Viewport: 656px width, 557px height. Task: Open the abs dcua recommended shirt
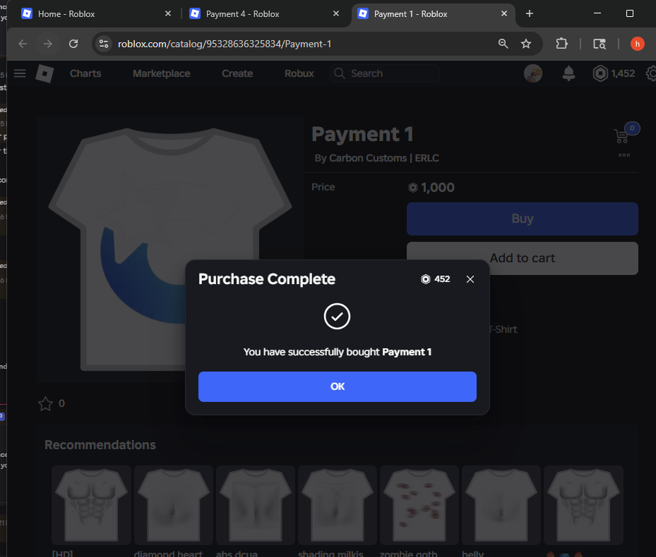[255, 506]
